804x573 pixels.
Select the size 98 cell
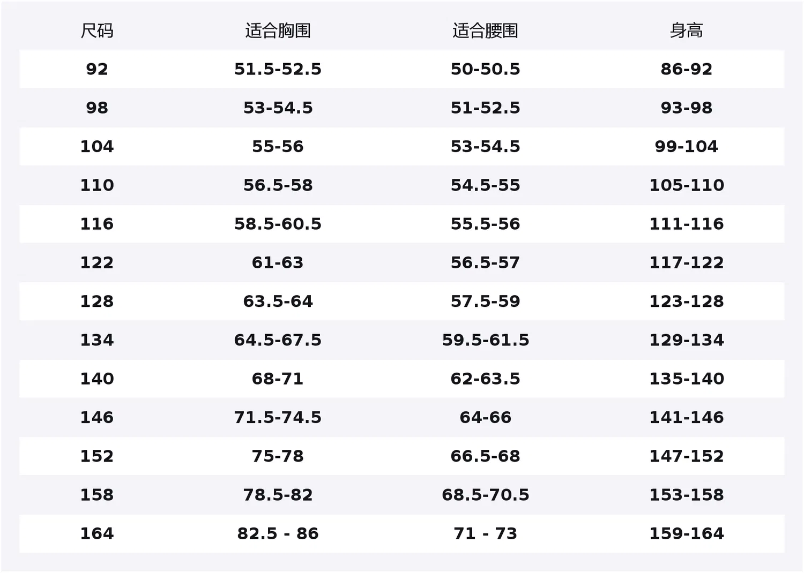tap(97, 108)
